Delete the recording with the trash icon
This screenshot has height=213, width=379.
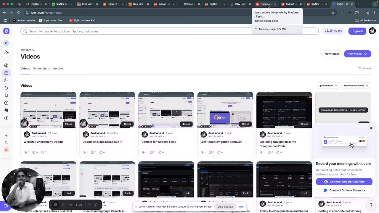click(x=96, y=205)
